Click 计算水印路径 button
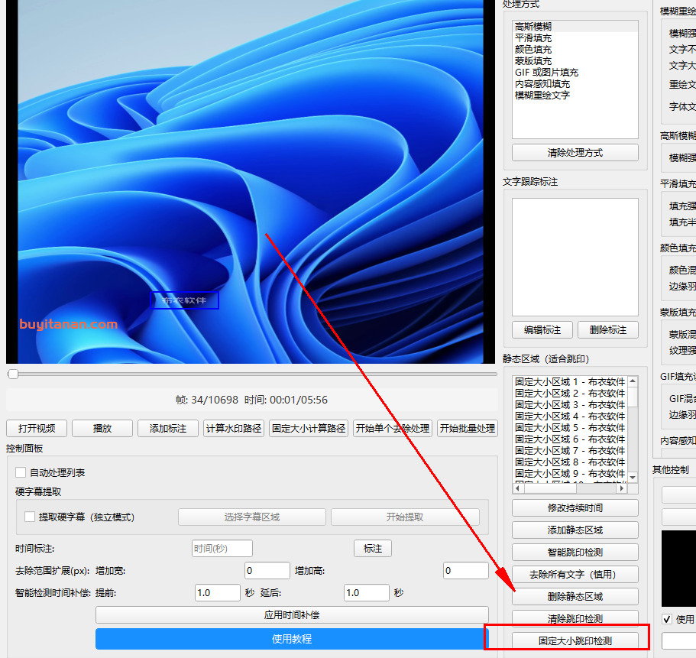This screenshot has width=696, height=658. [234, 429]
